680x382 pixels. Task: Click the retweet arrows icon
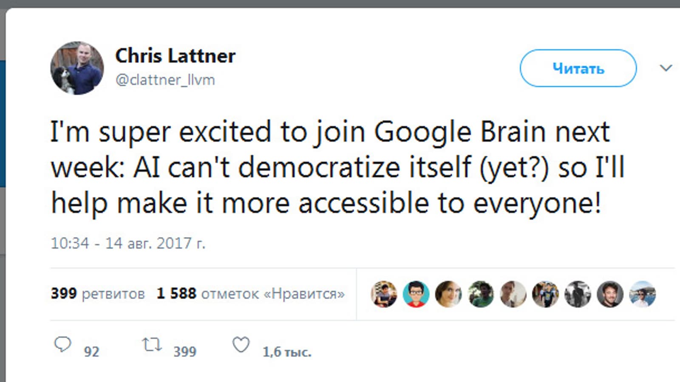152,345
